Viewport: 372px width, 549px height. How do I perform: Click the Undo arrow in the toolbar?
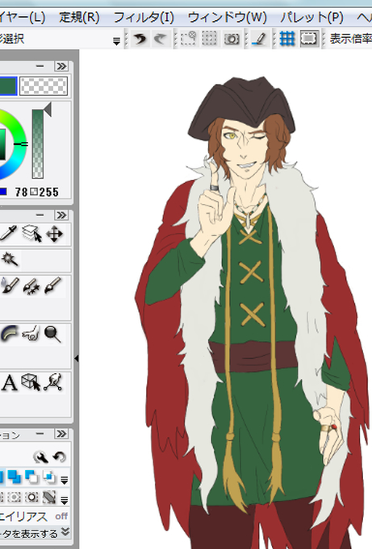(140, 39)
